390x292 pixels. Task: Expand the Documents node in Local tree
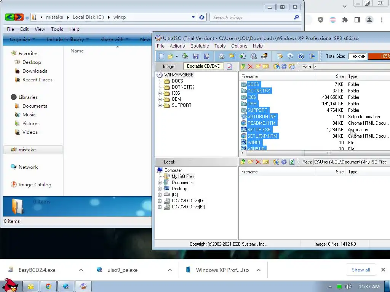[160, 183]
